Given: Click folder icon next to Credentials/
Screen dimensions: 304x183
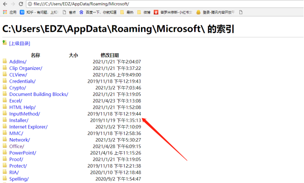Looking at the screenshot, I should click(x=5, y=81).
